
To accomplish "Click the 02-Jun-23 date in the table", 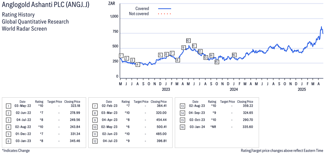I will coord(109,134).
